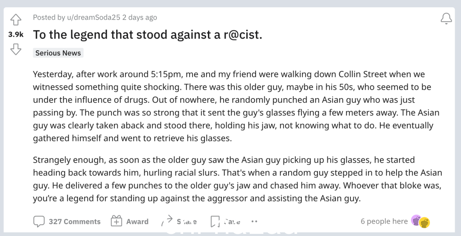Click the 2 days ago timestamp

pos(140,17)
